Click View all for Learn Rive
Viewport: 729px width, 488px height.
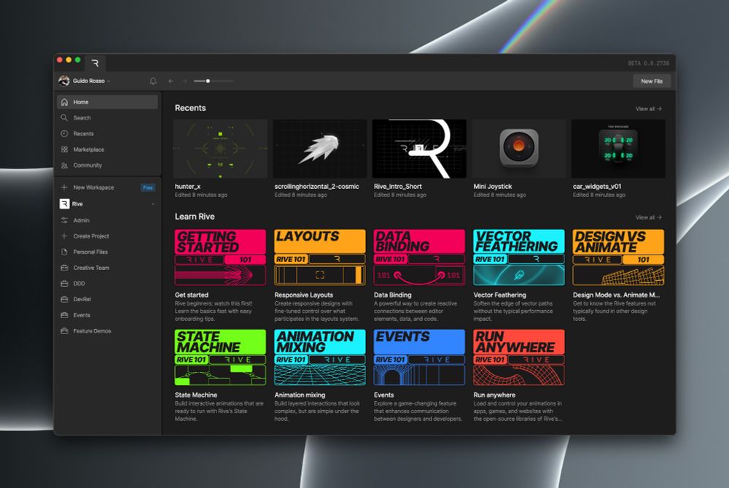[x=649, y=217]
